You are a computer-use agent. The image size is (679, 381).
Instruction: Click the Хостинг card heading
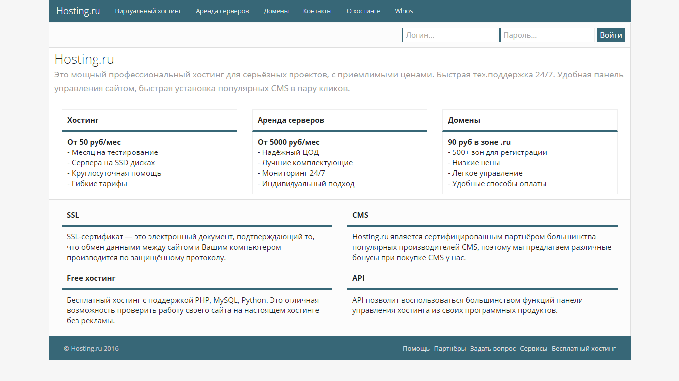click(83, 120)
